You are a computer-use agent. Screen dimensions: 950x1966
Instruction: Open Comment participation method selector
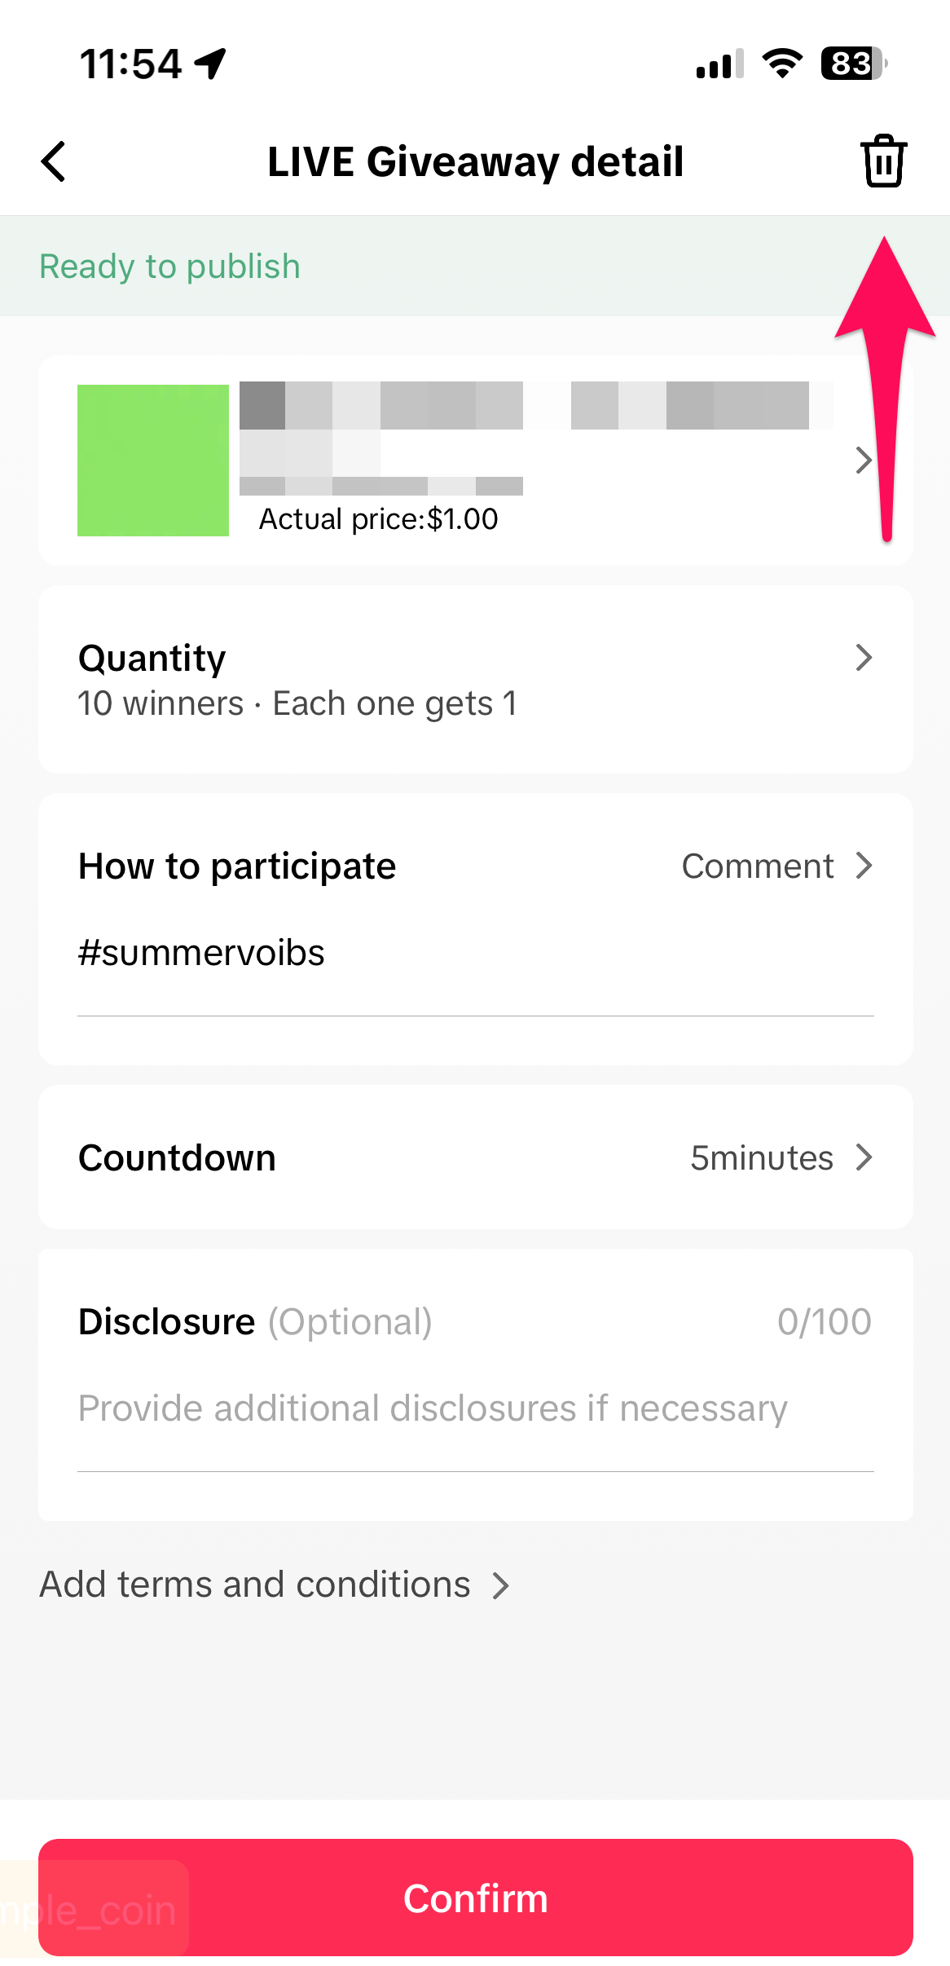776,866
